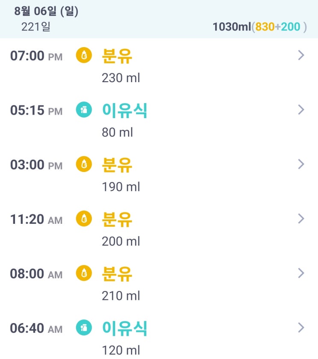Click the baby food icon at 06:40 AM
318x359 pixels.
click(84, 328)
